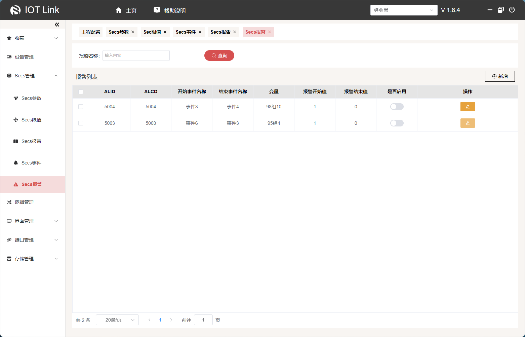The image size is (525, 337).
Task: Close the Secs报警 tab
Action: pyautogui.click(x=270, y=32)
